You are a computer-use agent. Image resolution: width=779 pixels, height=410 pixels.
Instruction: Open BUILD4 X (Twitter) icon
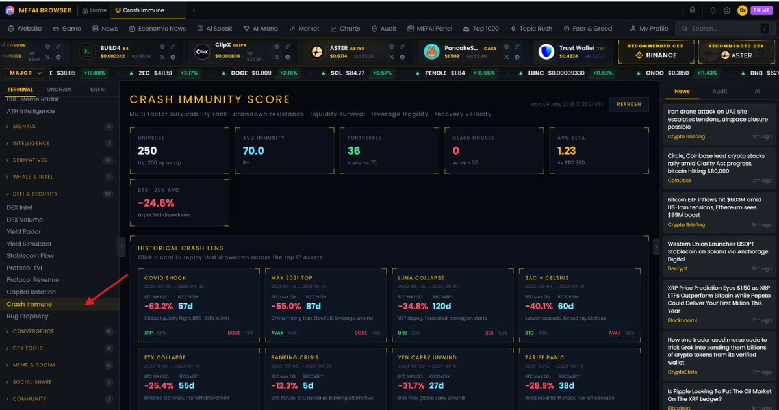tap(162, 57)
